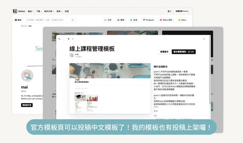Go back with the left arrow icon

coord(69,39)
